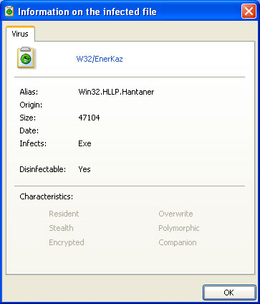The image size is (260, 304).
Task: Click the OK button
Action: pyautogui.click(x=229, y=293)
